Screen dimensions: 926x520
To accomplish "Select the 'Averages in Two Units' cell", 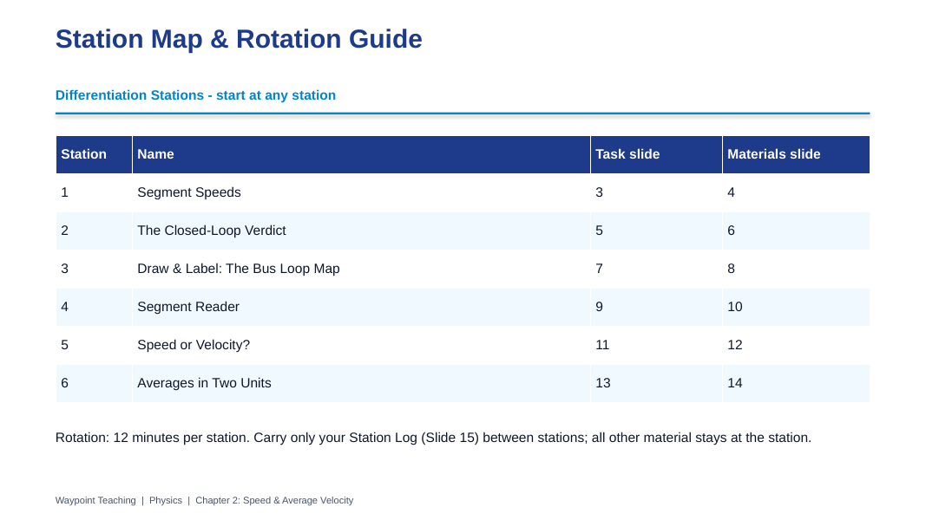I will click(x=361, y=383).
